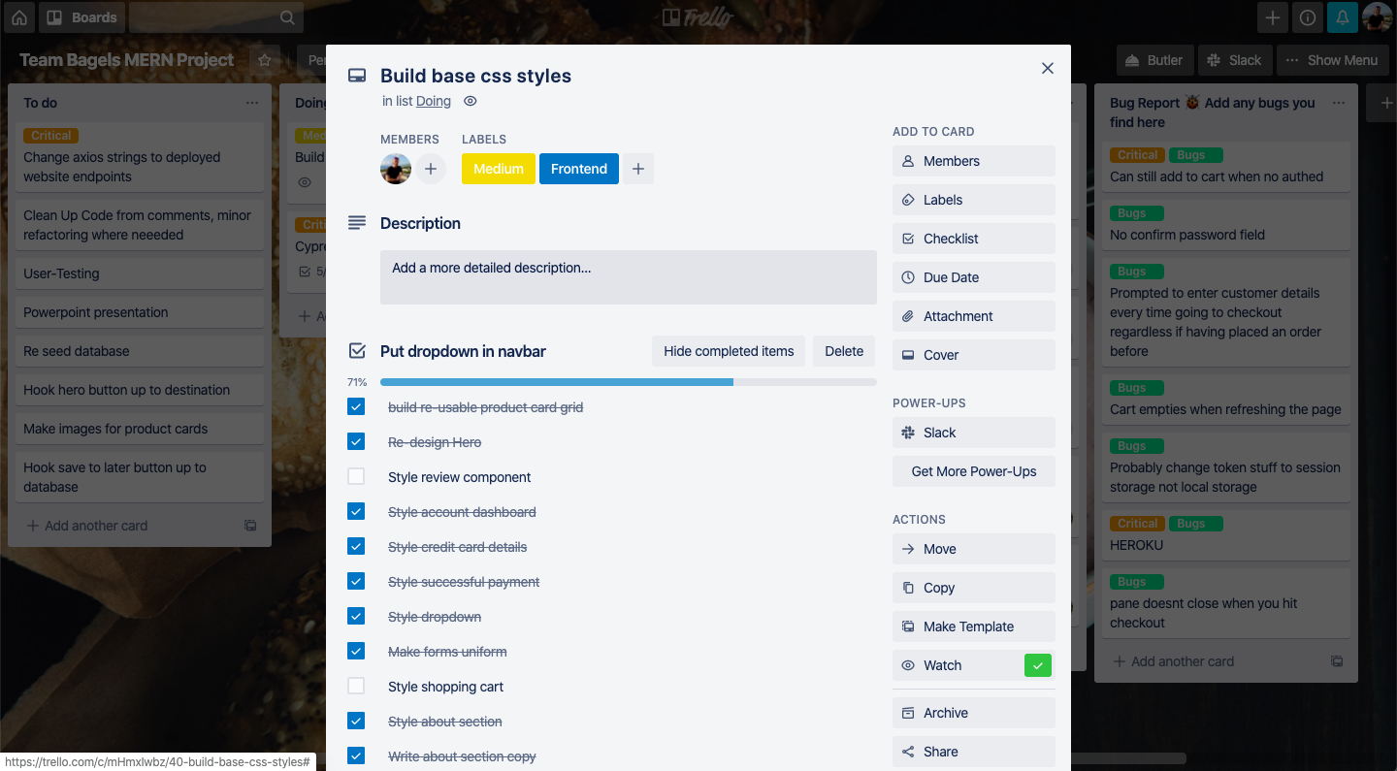Viewport: 1397px width, 771px height.
Task: Open Attachment in Add to Card
Action: click(974, 316)
